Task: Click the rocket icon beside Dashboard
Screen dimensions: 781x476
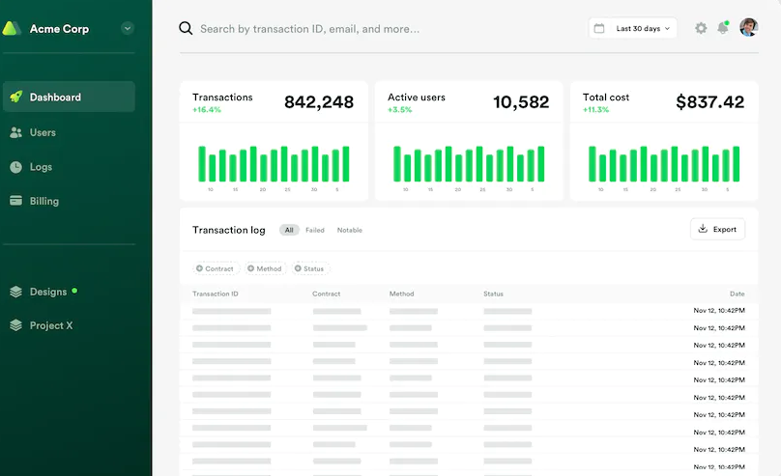Action: pyautogui.click(x=15, y=97)
